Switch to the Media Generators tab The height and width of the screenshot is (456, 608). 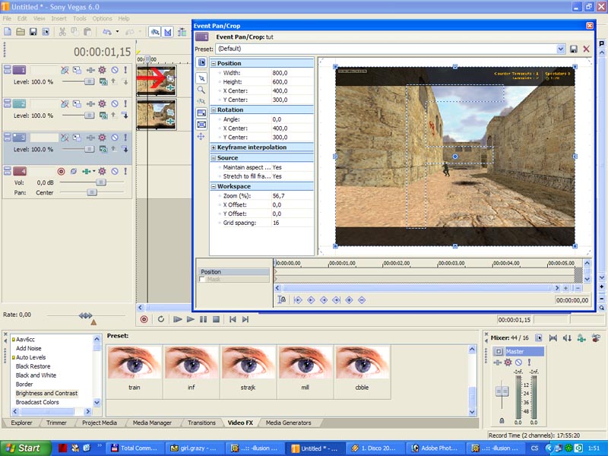click(289, 423)
